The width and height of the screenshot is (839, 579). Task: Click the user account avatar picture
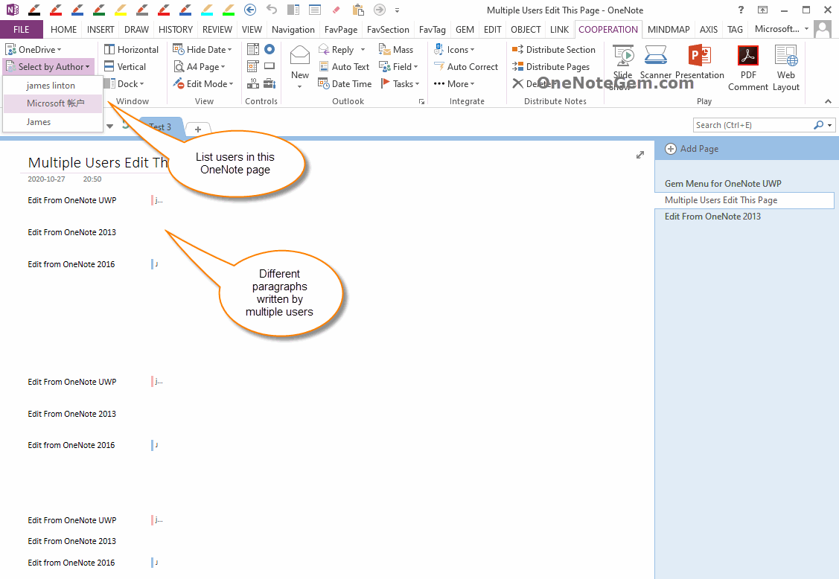click(823, 29)
